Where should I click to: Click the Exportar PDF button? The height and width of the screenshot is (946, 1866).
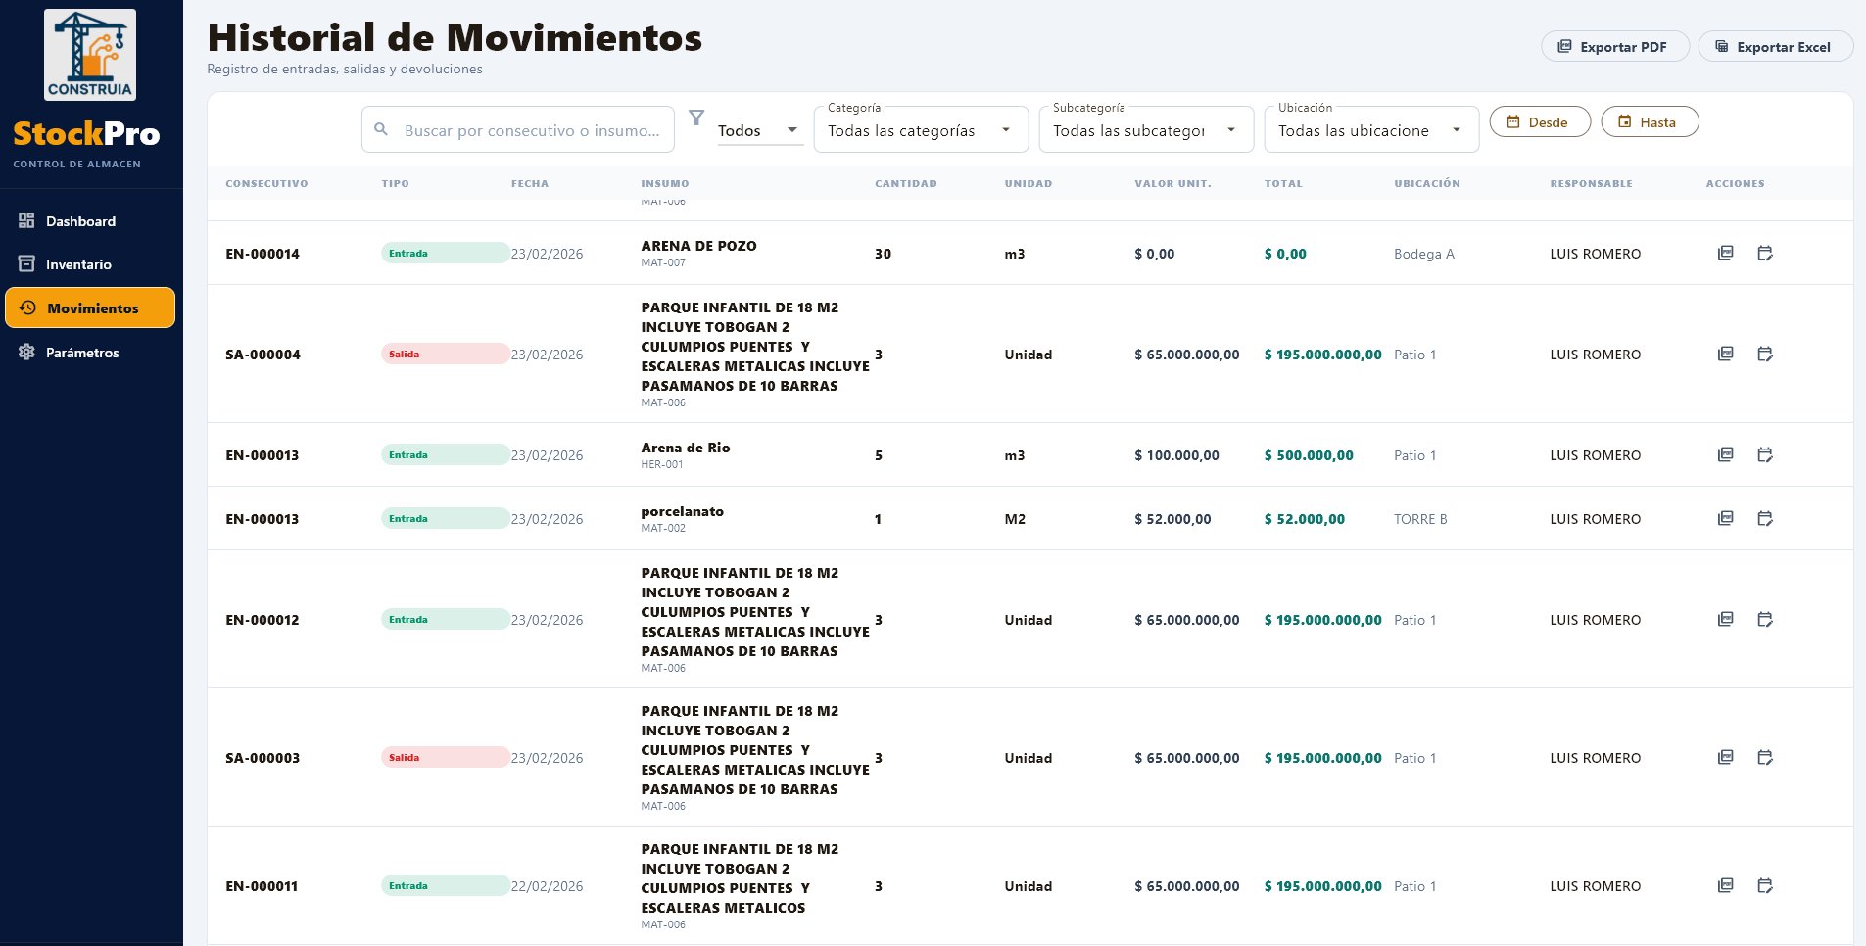(1614, 46)
